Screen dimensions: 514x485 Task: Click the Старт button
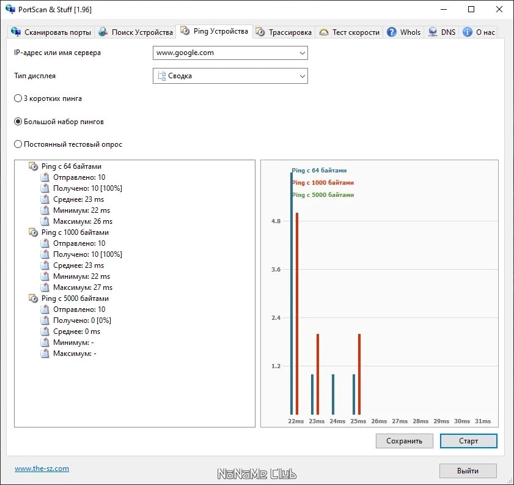click(468, 441)
